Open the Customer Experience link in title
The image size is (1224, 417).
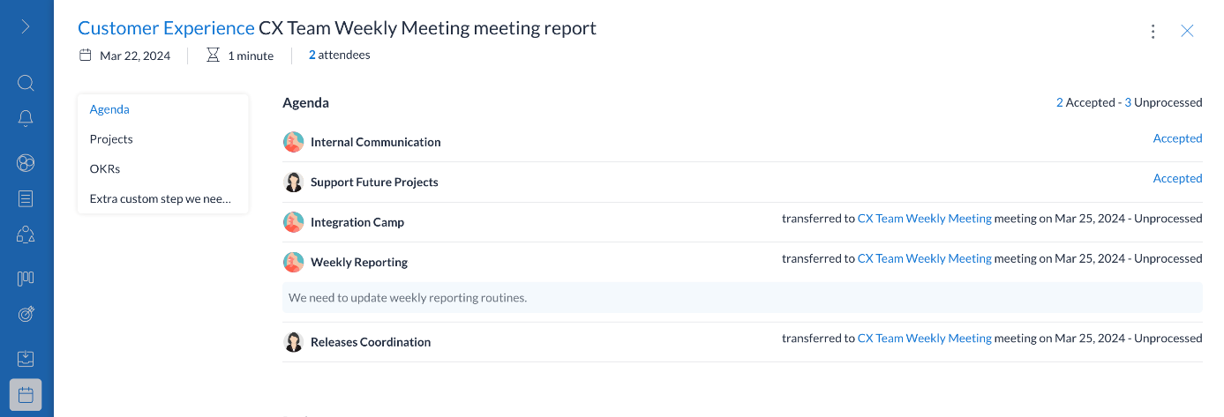[166, 28]
